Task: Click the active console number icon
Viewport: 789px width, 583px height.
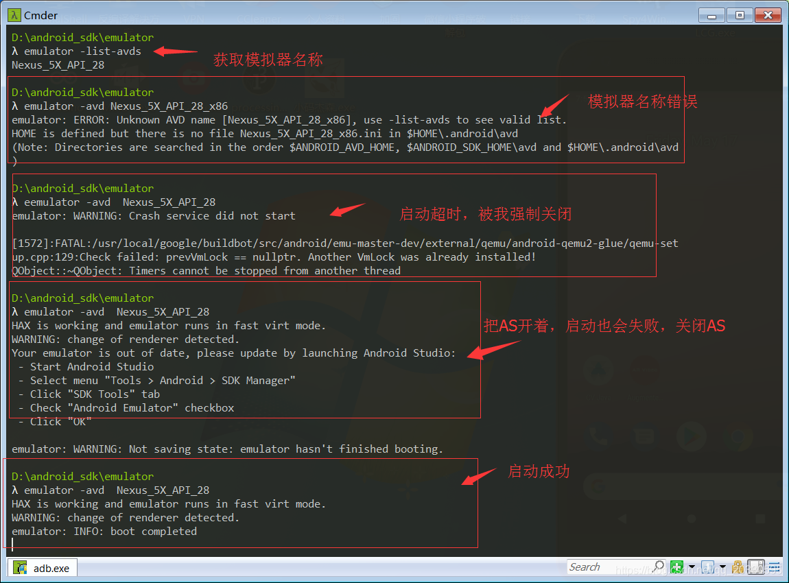Action: (x=707, y=567)
